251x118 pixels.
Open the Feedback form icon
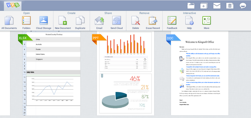(172, 20)
